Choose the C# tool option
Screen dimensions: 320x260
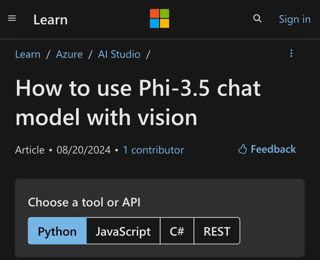(177, 231)
